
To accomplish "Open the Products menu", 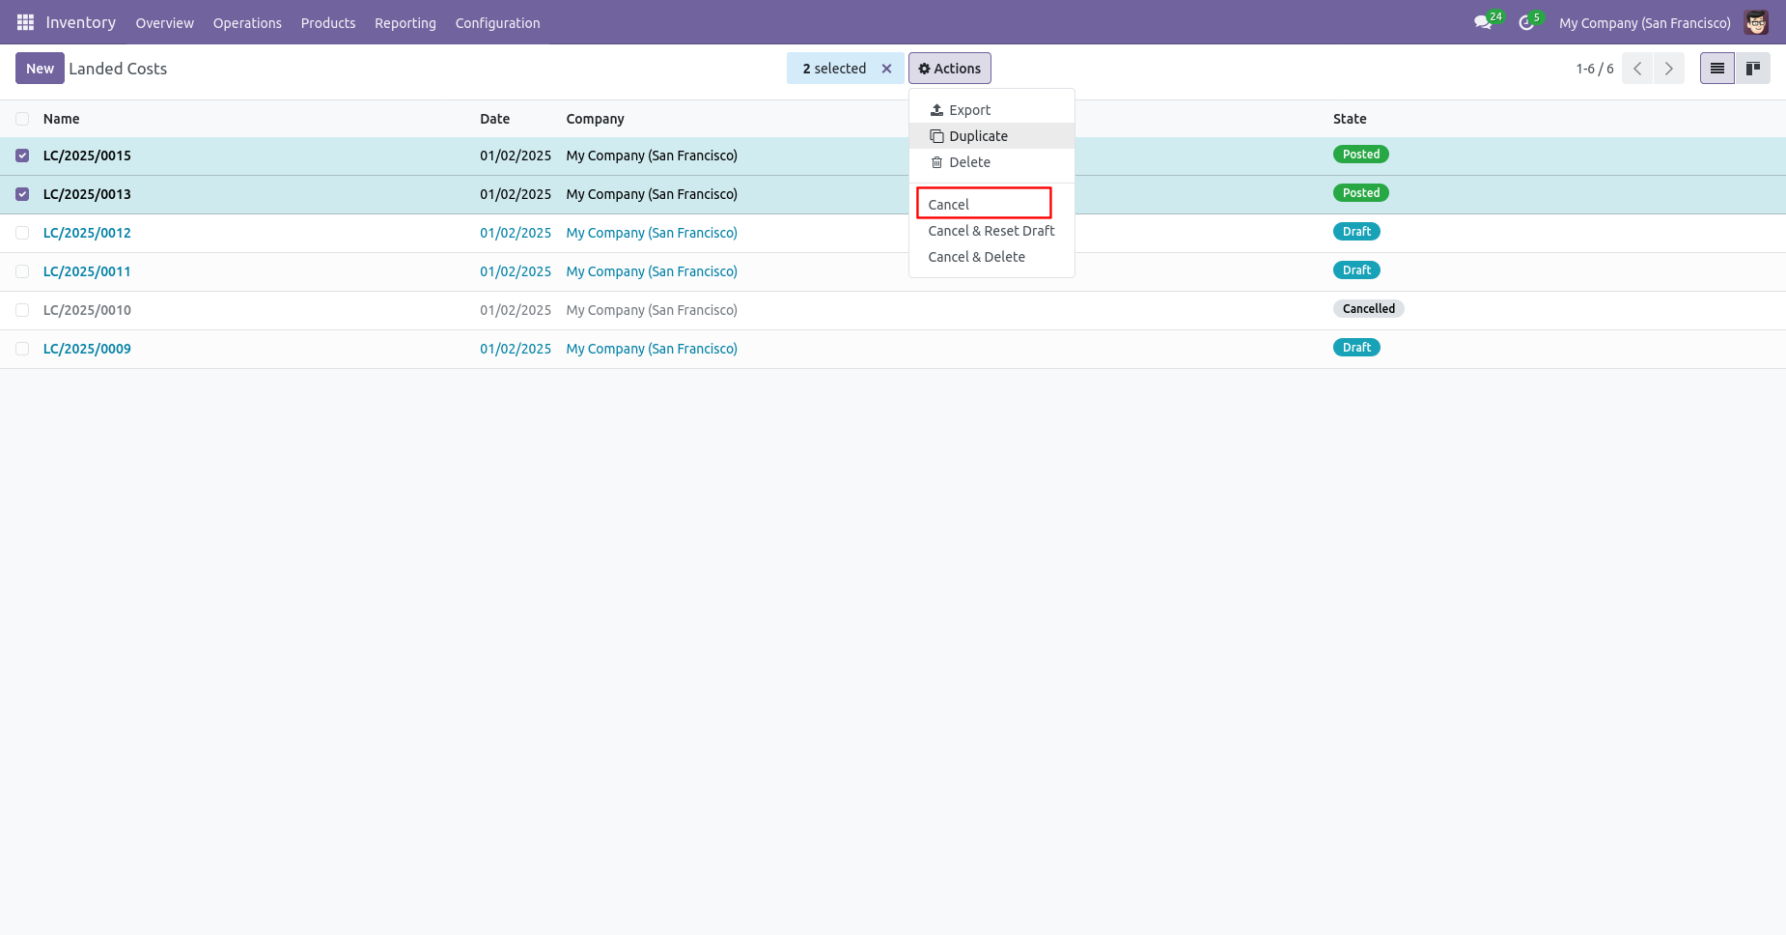I will tap(328, 23).
